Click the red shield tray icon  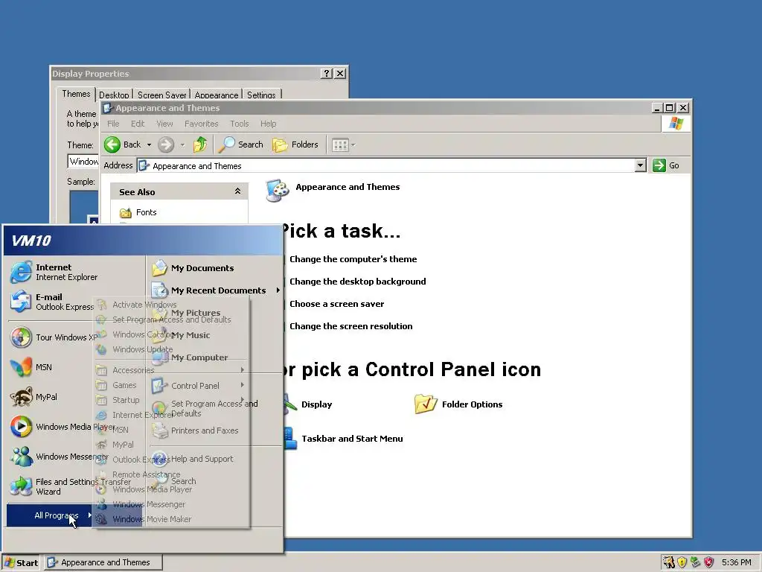click(x=709, y=562)
